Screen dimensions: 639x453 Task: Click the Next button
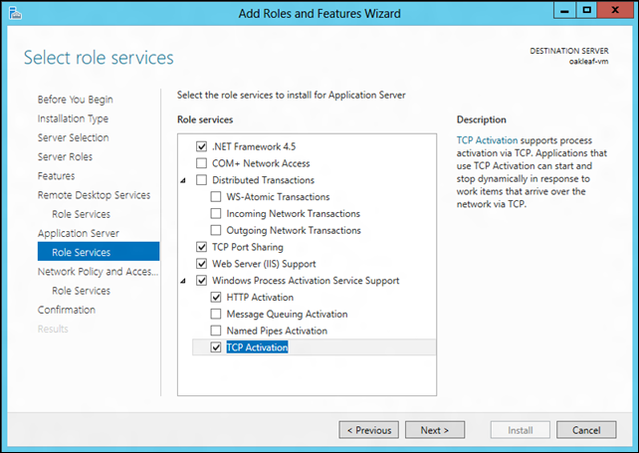tap(434, 430)
